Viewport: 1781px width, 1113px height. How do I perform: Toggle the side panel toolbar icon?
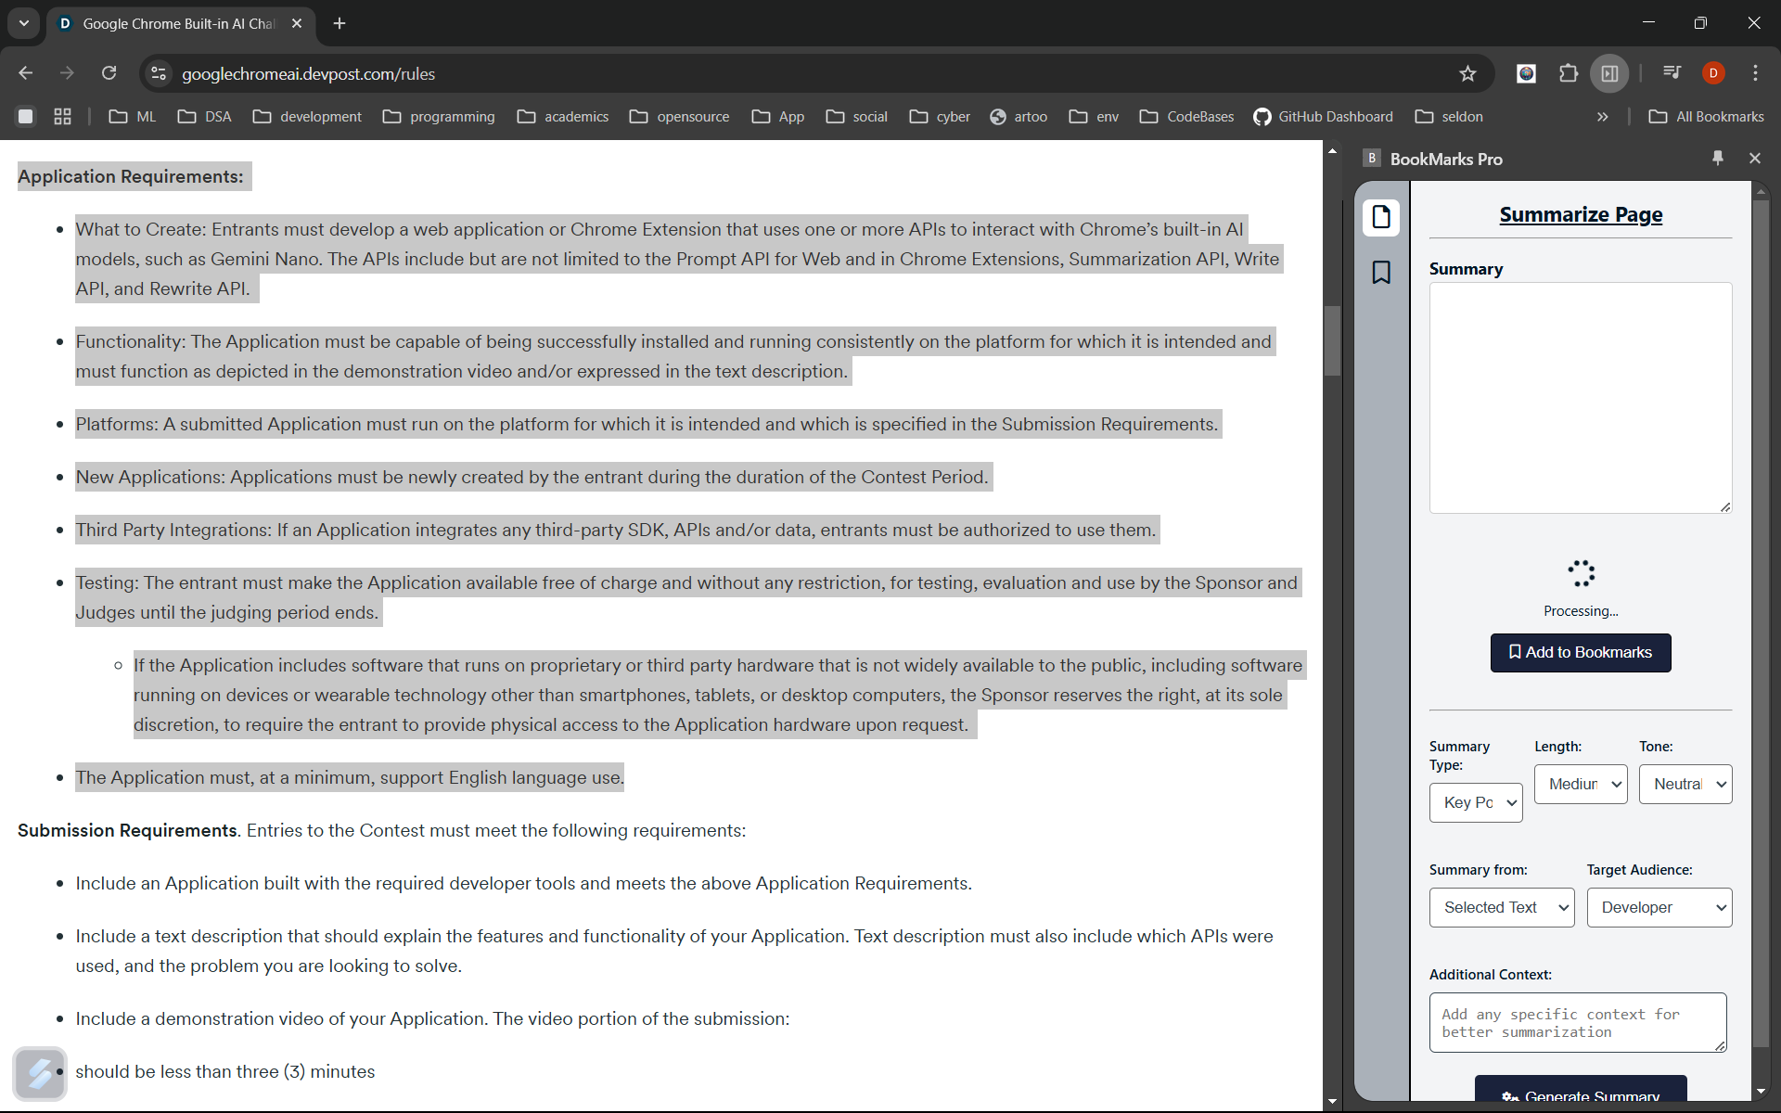pos(1609,73)
